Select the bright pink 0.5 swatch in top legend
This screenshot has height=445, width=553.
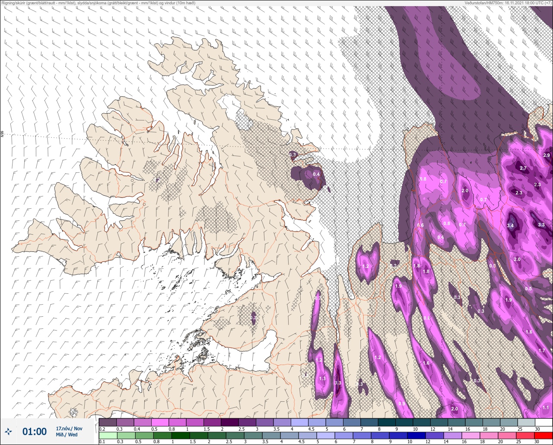pyautogui.click(x=160, y=422)
